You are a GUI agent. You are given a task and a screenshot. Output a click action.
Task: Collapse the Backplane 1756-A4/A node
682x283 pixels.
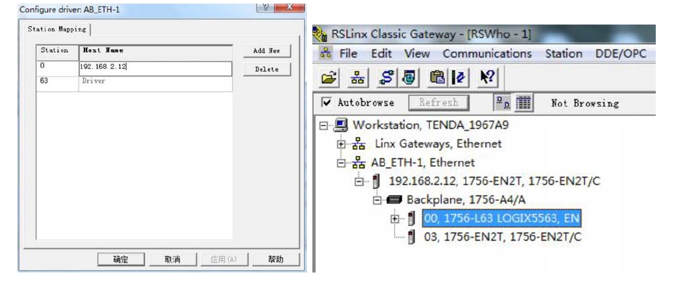click(378, 200)
